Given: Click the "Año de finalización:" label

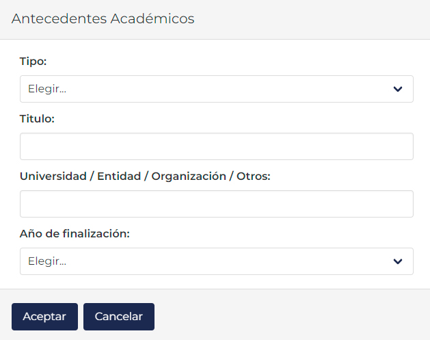Looking at the screenshot, I should [x=75, y=234].
